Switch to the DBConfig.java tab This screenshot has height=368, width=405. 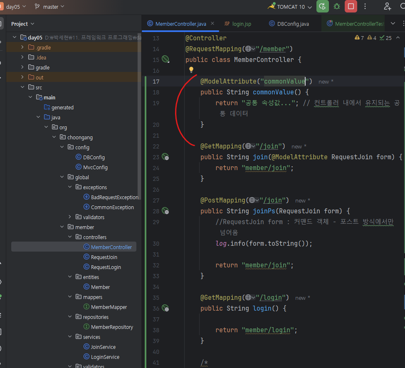[x=289, y=24]
